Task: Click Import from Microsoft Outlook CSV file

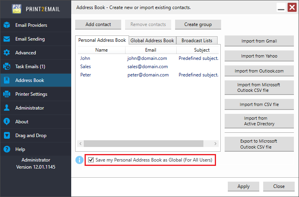Action: [x=259, y=87]
